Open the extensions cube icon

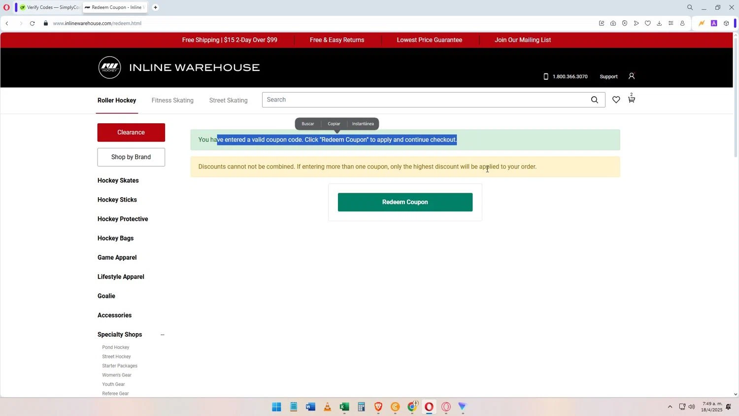726,23
